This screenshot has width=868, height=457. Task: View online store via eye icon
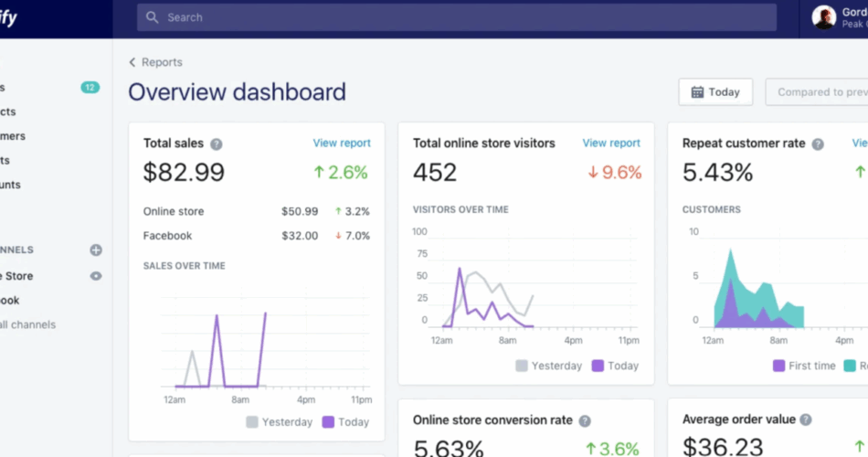pyautogui.click(x=96, y=276)
